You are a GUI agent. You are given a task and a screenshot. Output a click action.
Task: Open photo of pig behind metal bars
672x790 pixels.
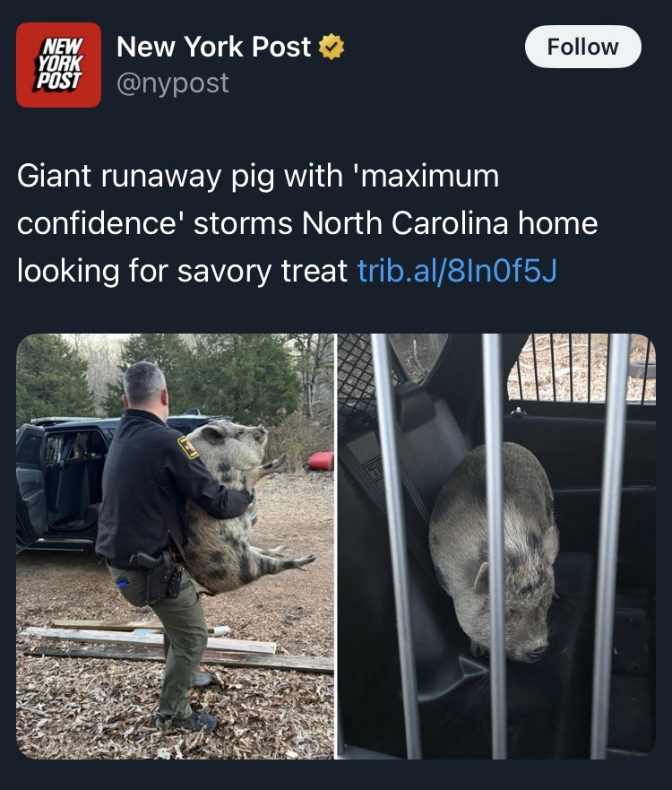[496, 546]
